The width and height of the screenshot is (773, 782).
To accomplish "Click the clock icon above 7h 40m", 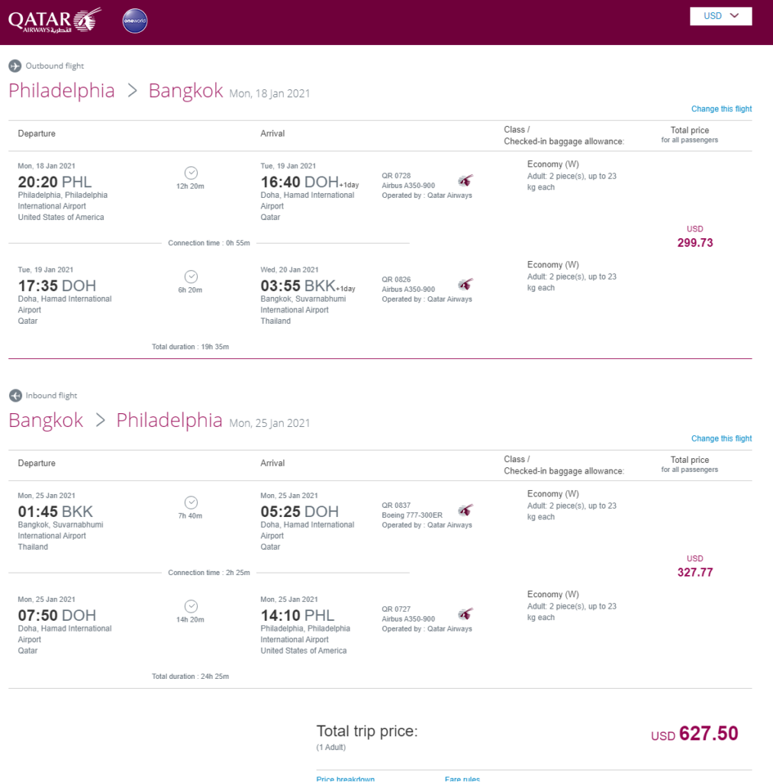I will pyautogui.click(x=191, y=502).
